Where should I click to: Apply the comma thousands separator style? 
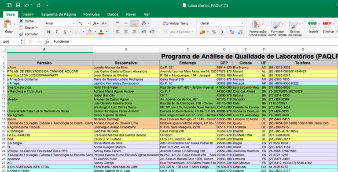[x=222, y=32]
